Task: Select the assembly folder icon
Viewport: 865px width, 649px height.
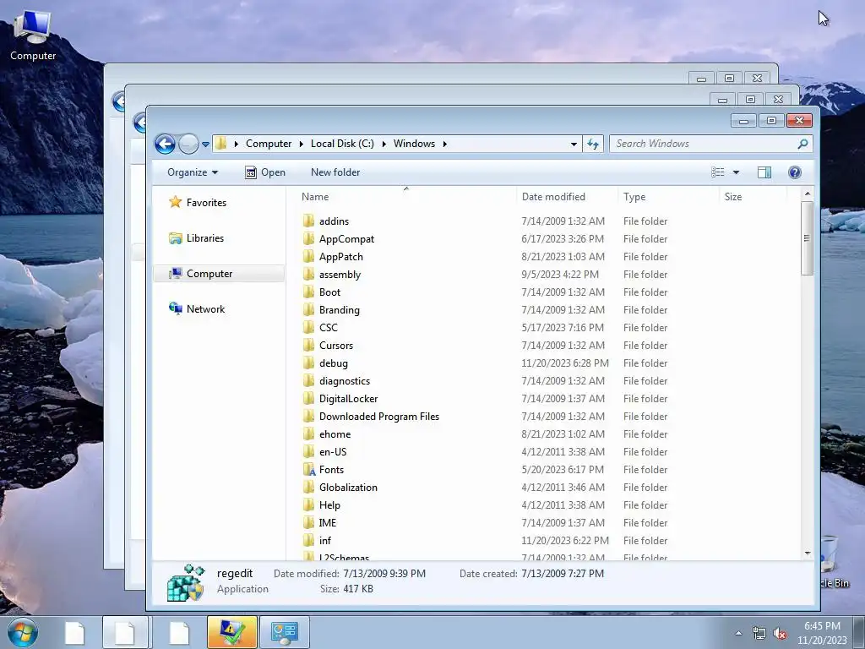Action: pyautogui.click(x=309, y=275)
